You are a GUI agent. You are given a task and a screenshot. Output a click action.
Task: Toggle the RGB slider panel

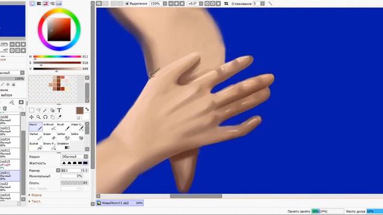coord(39,4)
